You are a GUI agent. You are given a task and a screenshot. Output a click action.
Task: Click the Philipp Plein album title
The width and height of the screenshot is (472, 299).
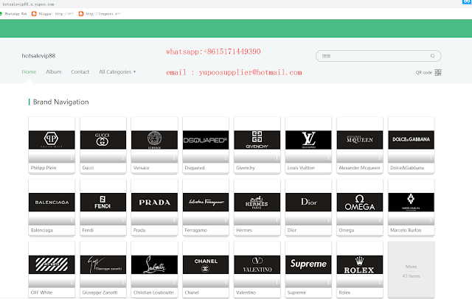[x=44, y=168]
